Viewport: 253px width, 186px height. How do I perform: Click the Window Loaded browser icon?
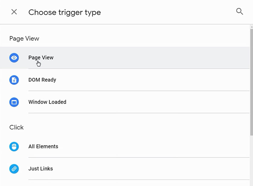click(x=14, y=102)
